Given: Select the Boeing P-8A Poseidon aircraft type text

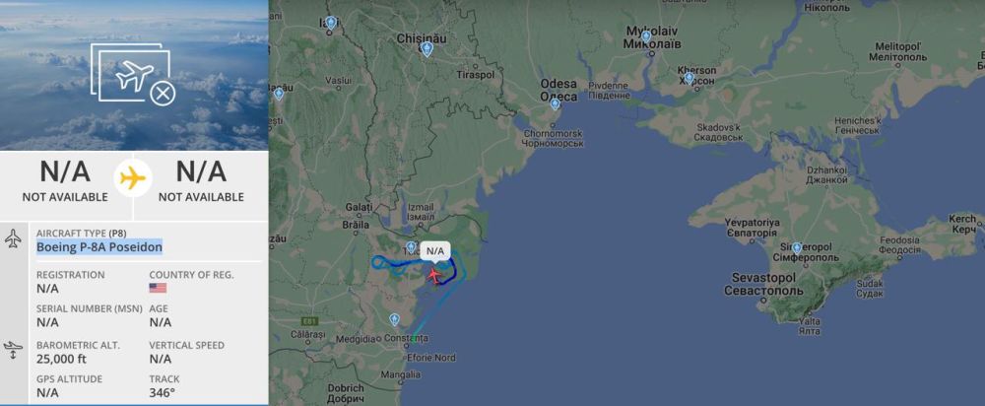Looking at the screenshot, I should pyautogui.click(x=99, y=247).
